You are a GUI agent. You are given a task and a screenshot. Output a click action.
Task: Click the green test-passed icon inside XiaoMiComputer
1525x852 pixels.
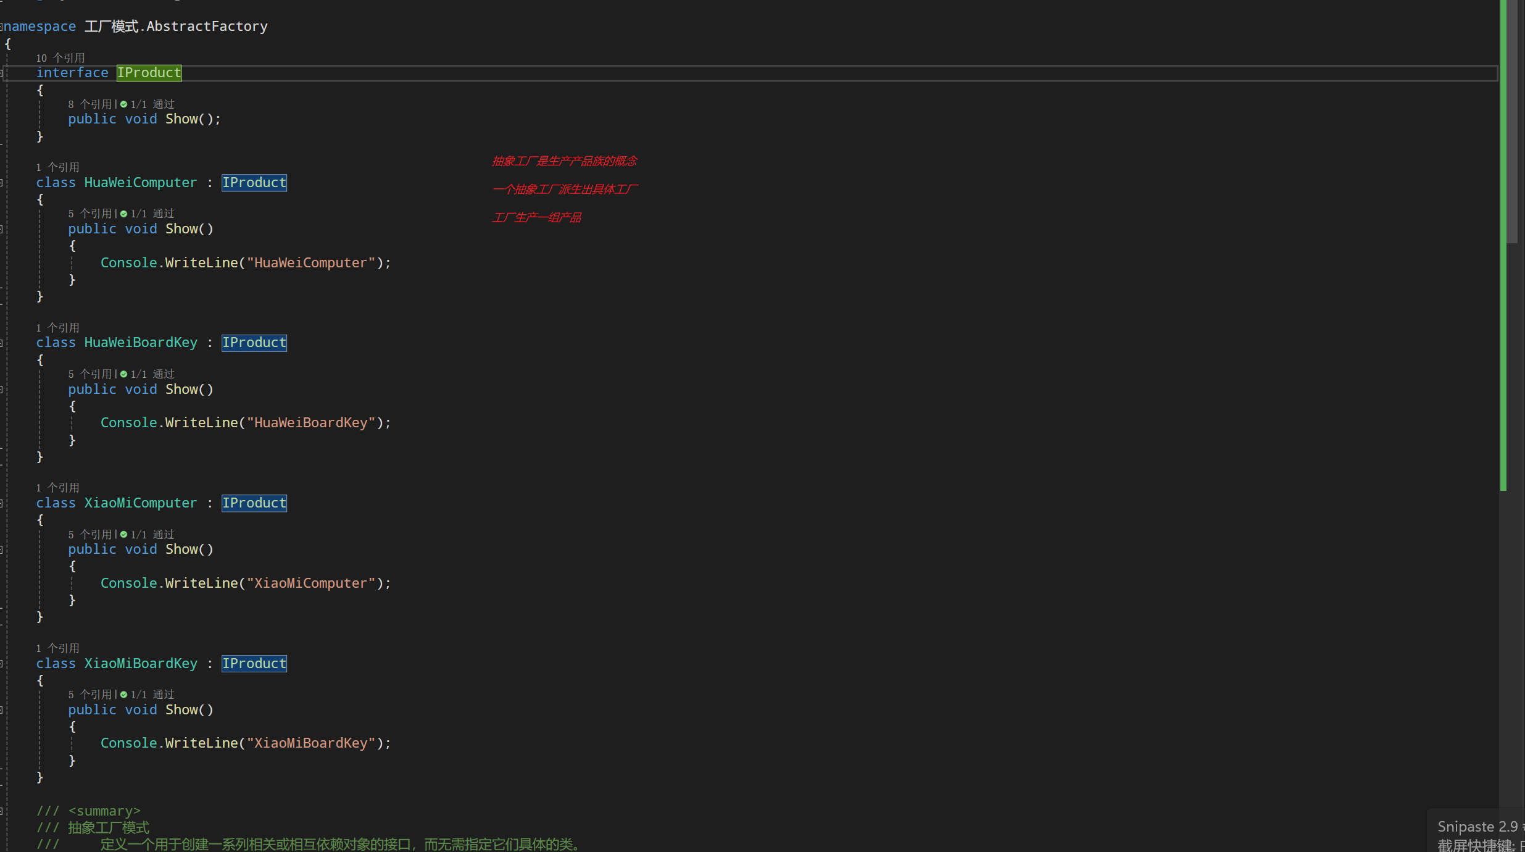click(124, 535)
